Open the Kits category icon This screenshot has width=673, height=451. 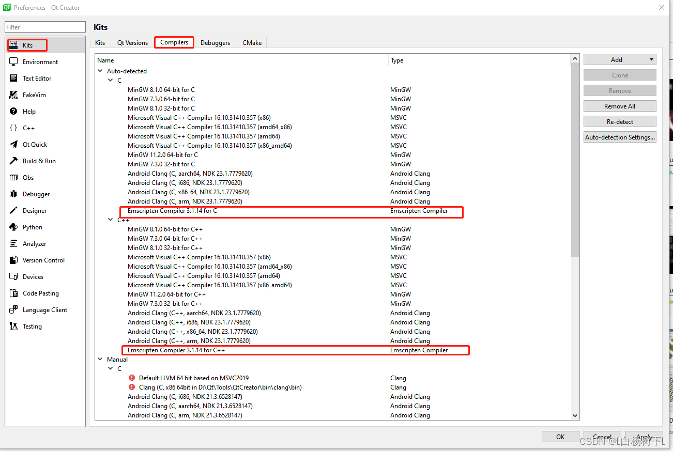click(14, 45)
